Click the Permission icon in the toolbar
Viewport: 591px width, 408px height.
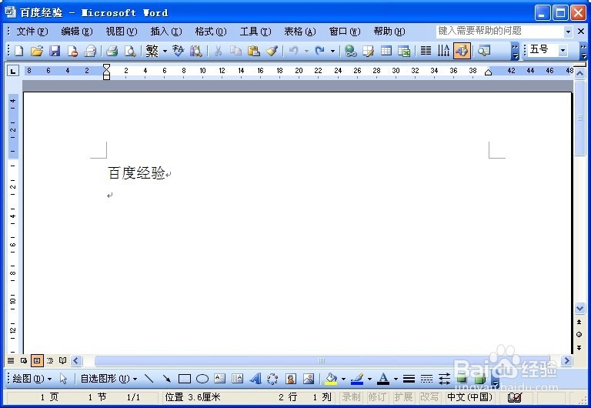[72, 51]
